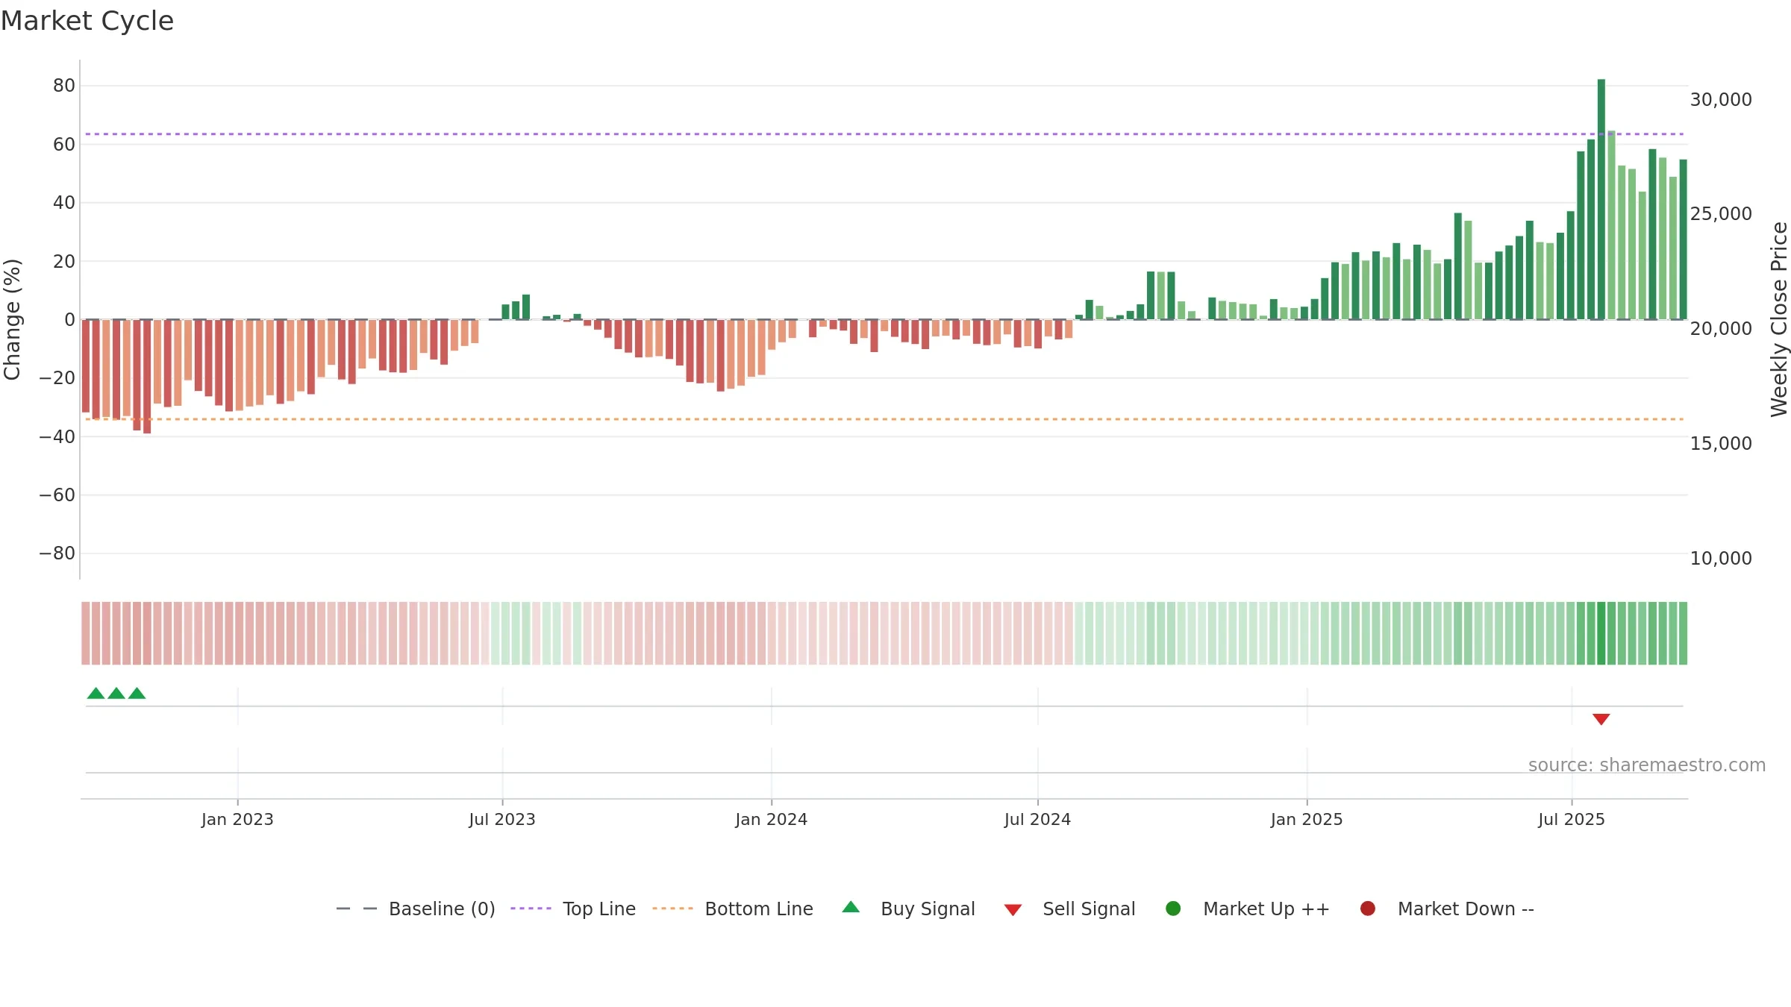Click the 30,000 price axis label
The height and width of the screenshot is (1007, 1791).
click(x=1721, y=100)
